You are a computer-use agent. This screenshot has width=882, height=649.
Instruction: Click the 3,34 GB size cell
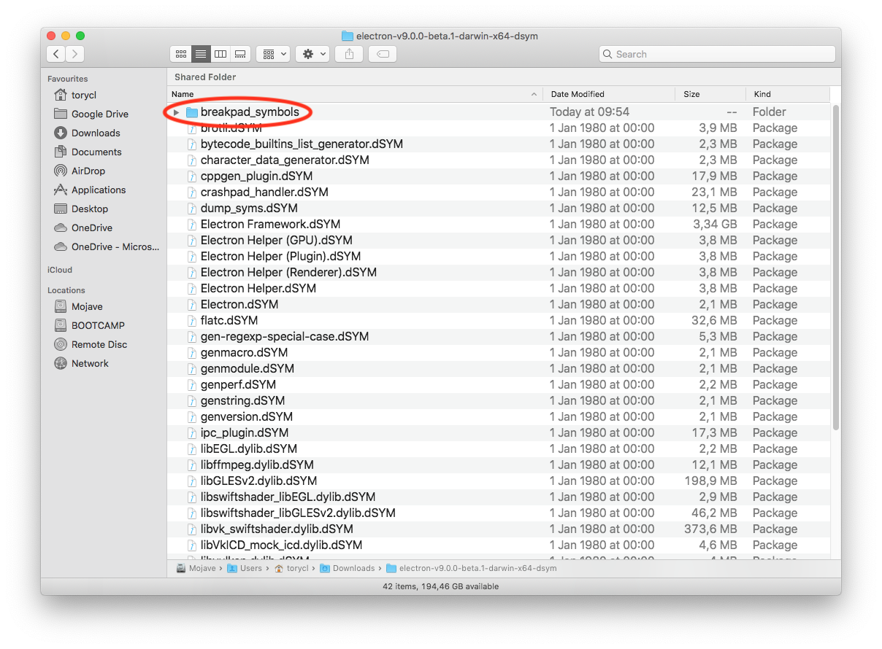715,225
